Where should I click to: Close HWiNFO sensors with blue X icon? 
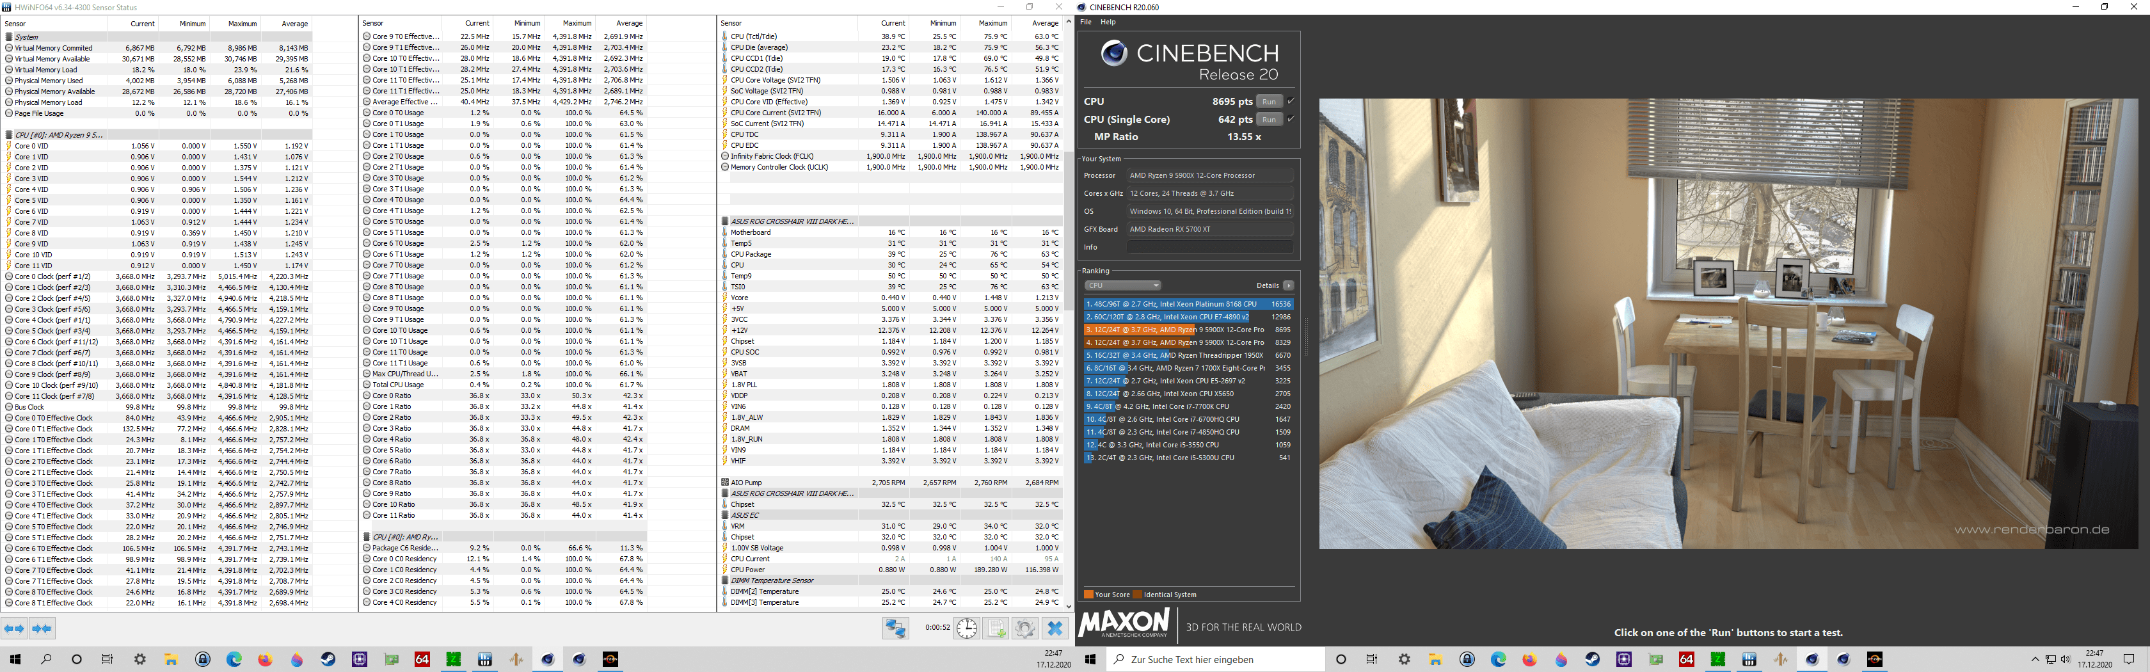[1055, 628]
